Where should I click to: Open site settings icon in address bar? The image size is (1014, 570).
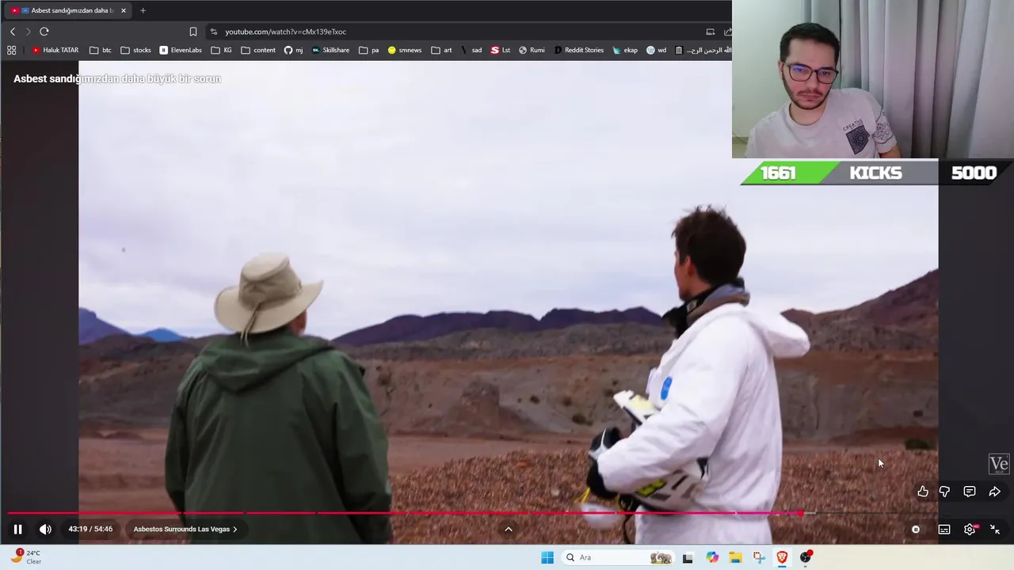coord(213,32)
